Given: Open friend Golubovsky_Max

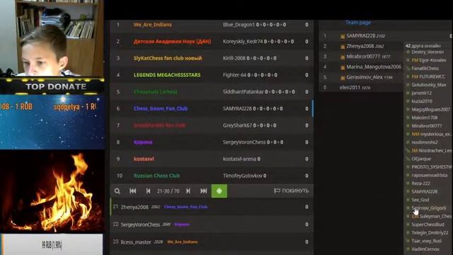Looking at the screenshot, I should (x=429, y=85).
